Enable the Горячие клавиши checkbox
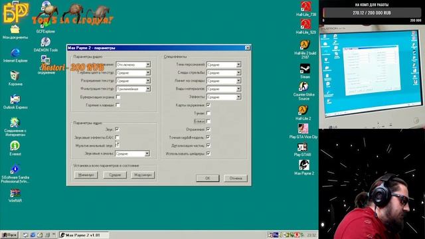The image size is (425, 239). coord(118,105)
